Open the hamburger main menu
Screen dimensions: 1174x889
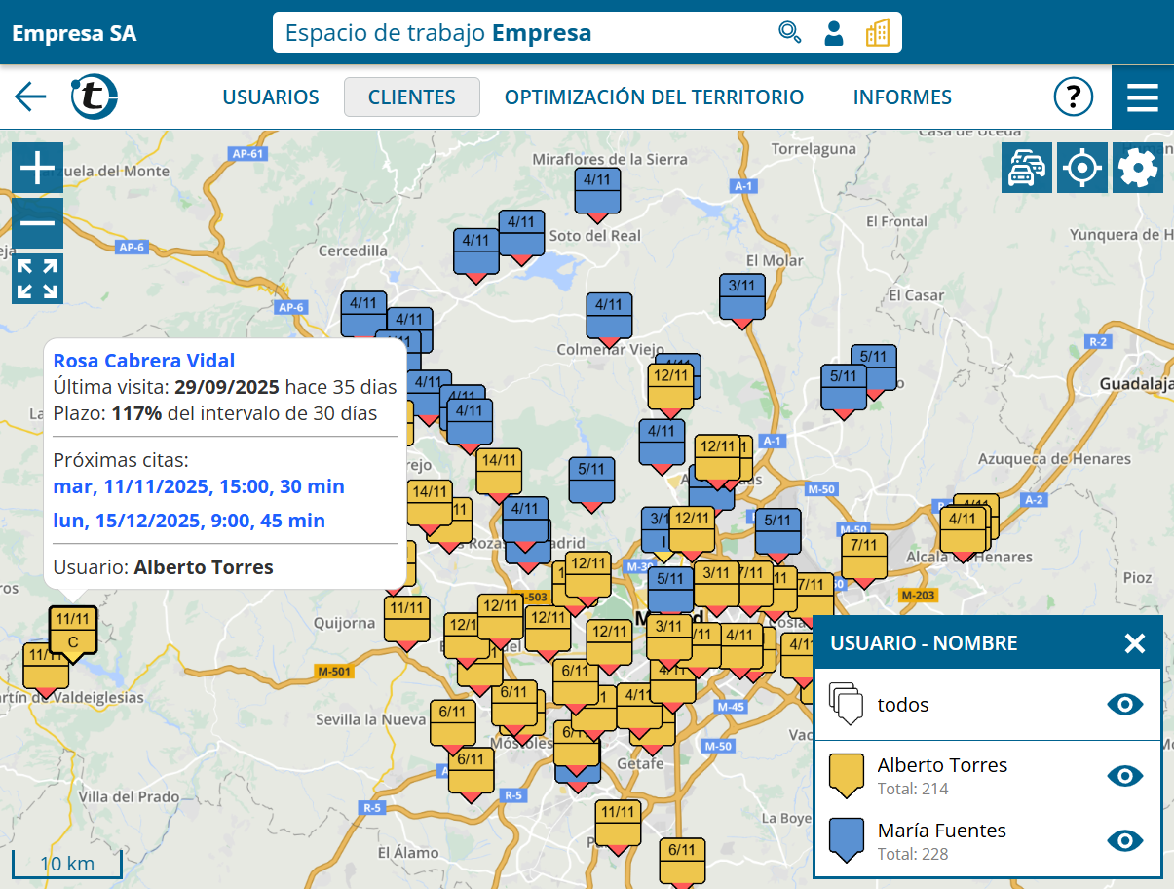click(1142, 97)
